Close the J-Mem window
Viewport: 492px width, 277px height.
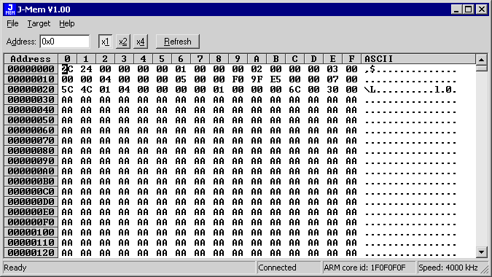pos(482,9)
